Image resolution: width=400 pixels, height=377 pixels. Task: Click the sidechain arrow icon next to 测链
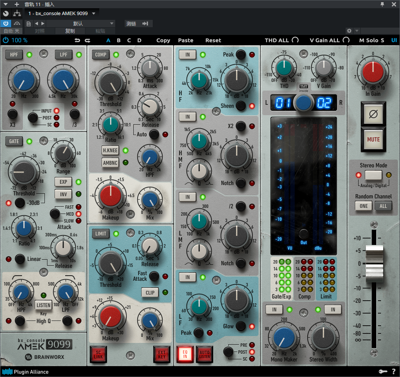click(145, 23)
